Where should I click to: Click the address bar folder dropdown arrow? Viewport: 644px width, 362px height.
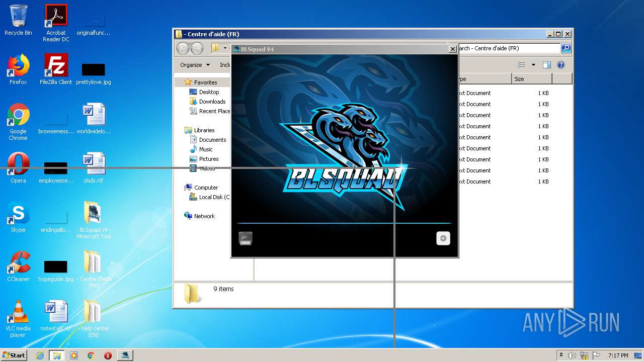point(225,48)
